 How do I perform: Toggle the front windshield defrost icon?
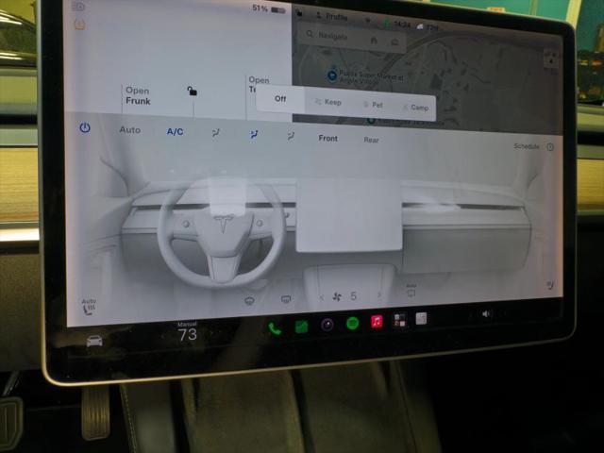point(249,300)
